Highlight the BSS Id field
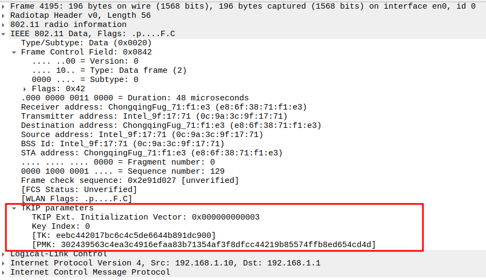The image size is (486, 280). (122, 144)
